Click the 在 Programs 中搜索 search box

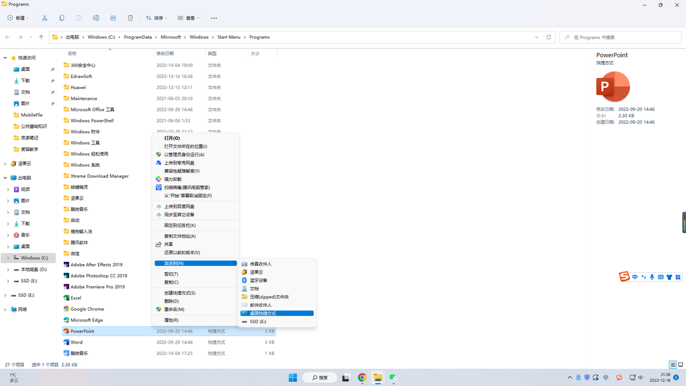pos(620,37)
